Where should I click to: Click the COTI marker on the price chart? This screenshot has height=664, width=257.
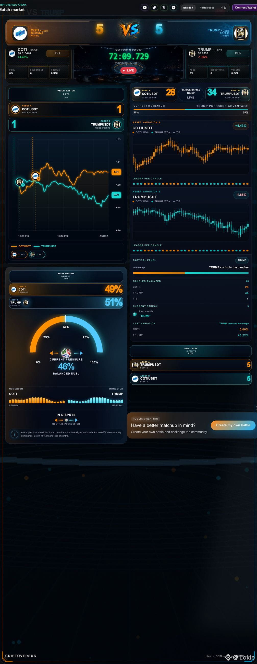(35, 176)
